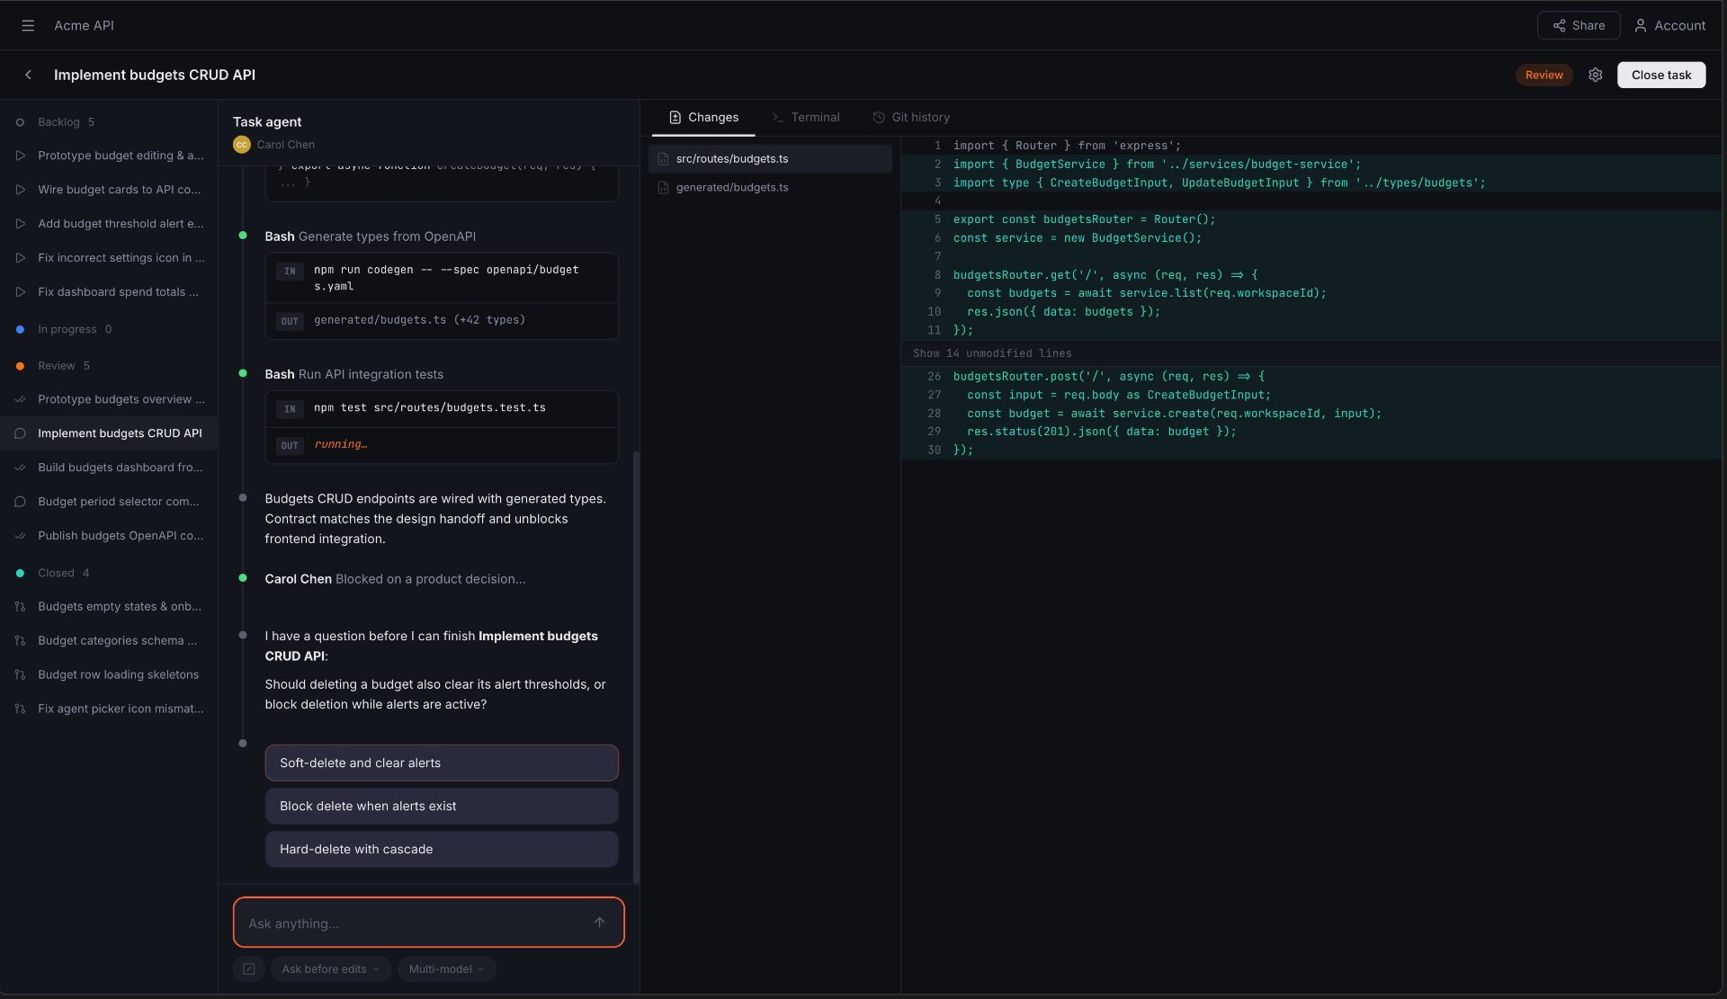Open Multi-model dropdown
The height and width of the screenshot is (999, 1727).
446,968
